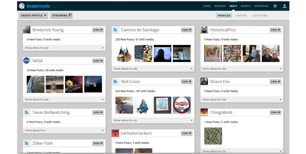Switch to the Locations tab
This screenshot has height=154, width=306.
(x=260, y=15)
